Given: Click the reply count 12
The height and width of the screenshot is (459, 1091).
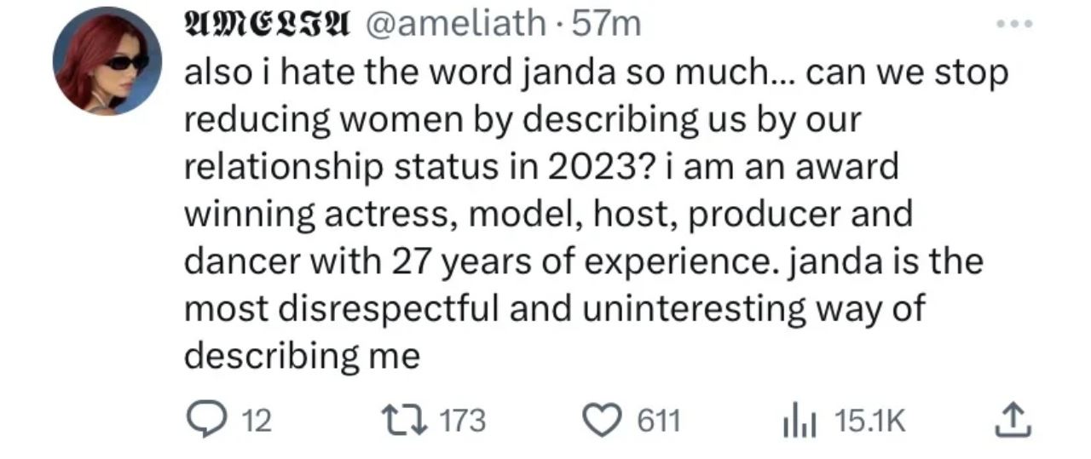Looking at the screenshot, I should (x=257, y=421).
